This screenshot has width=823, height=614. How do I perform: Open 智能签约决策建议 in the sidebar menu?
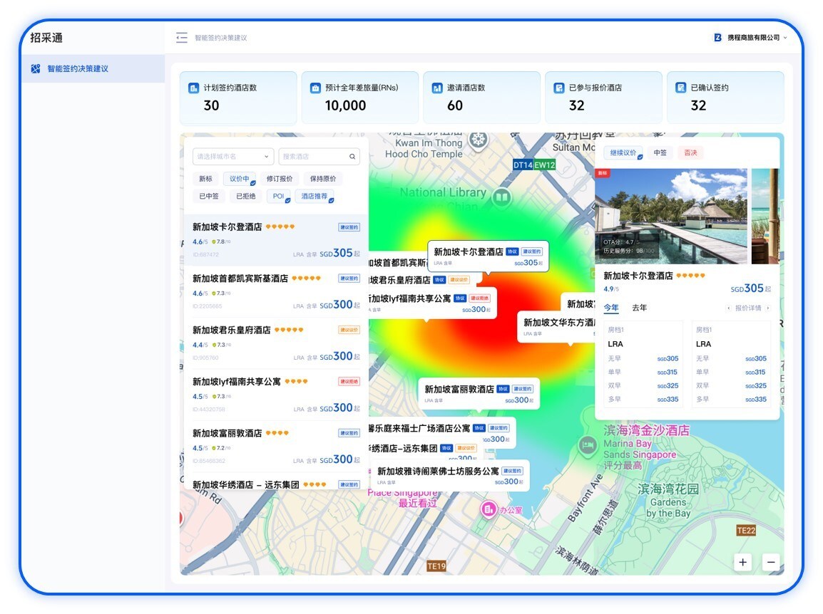pos(78,69)
